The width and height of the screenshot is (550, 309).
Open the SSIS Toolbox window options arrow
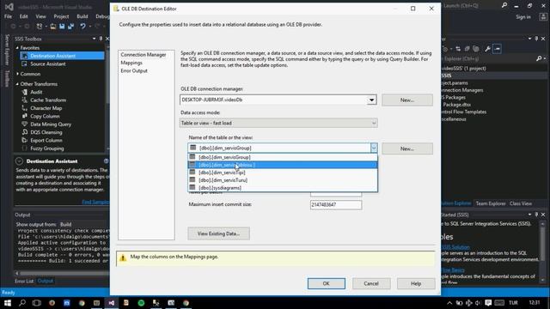tap(94, 39)
